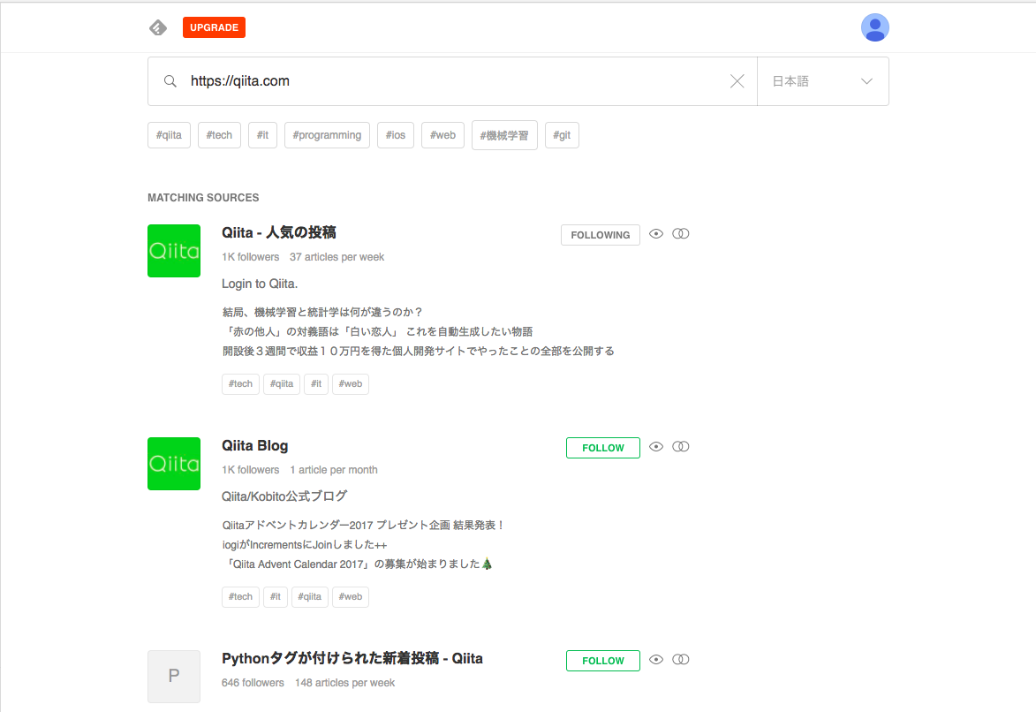Select the #git tag chip
This screenshot has width=1036, height=712.
coord(562,134)
